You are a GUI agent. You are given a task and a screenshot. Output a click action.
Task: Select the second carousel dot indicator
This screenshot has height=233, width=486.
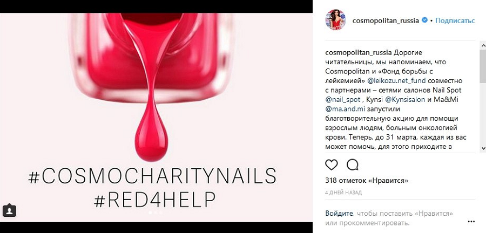point(156,213)
